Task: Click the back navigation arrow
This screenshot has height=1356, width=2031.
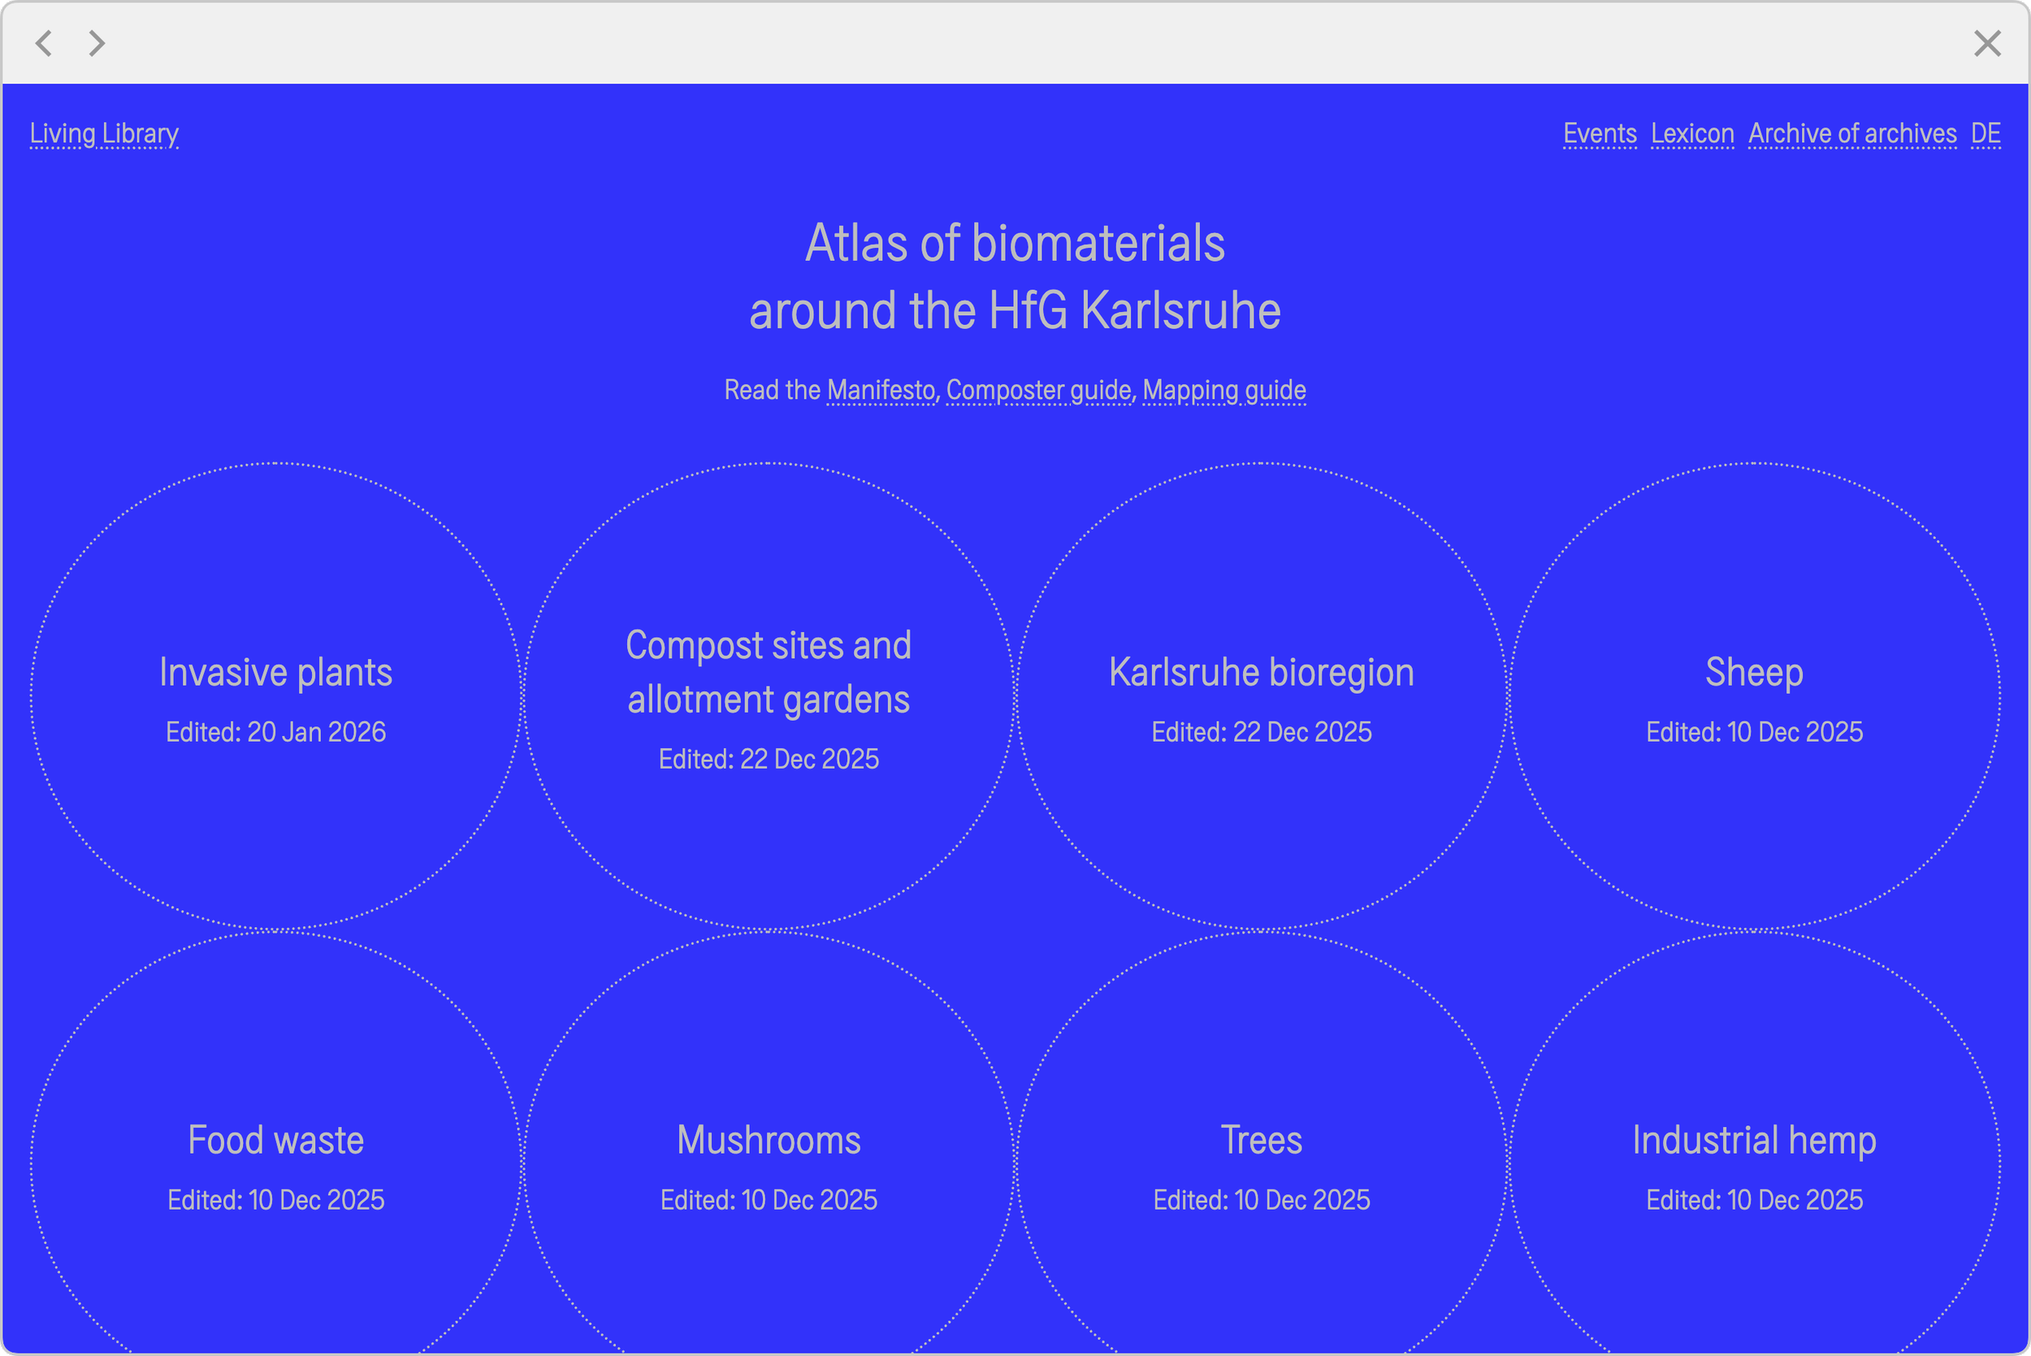Action: (44, 43)
